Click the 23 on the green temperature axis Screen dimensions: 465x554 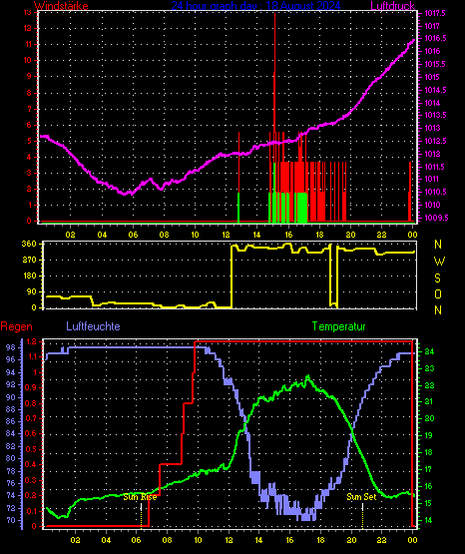click(429, 369)
